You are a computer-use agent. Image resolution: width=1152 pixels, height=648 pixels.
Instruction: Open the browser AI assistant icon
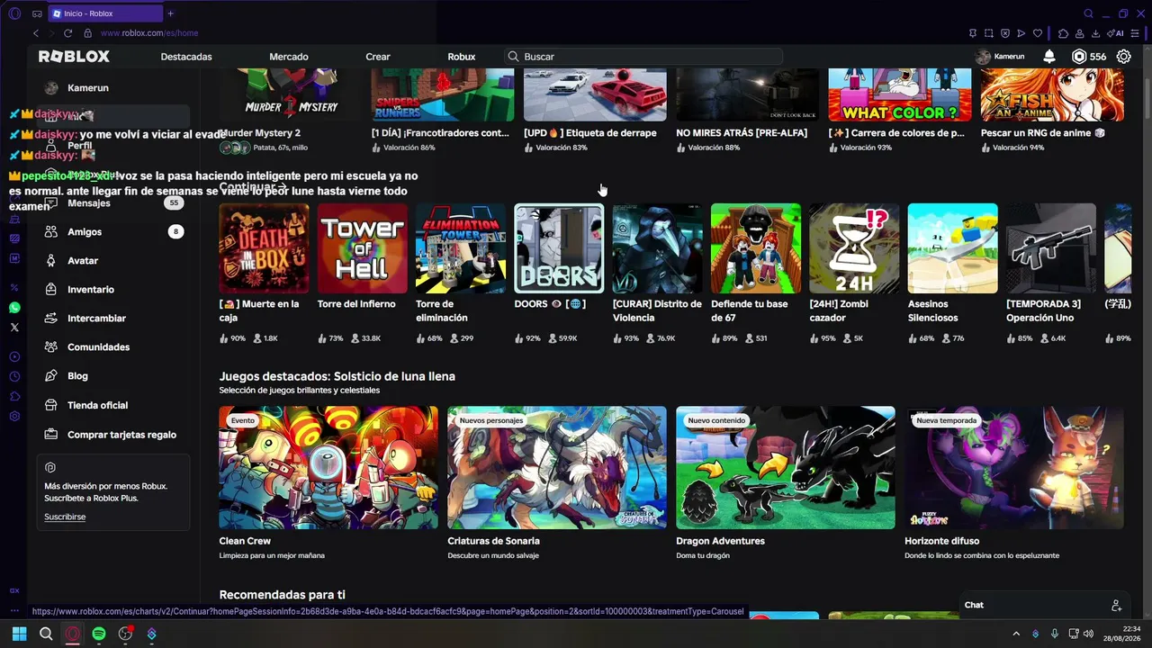pos(1117,33)
